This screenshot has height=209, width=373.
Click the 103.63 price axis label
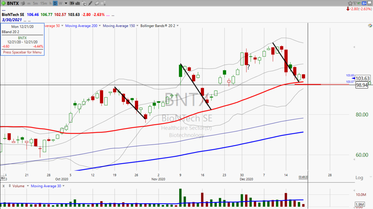coord(363,78)
